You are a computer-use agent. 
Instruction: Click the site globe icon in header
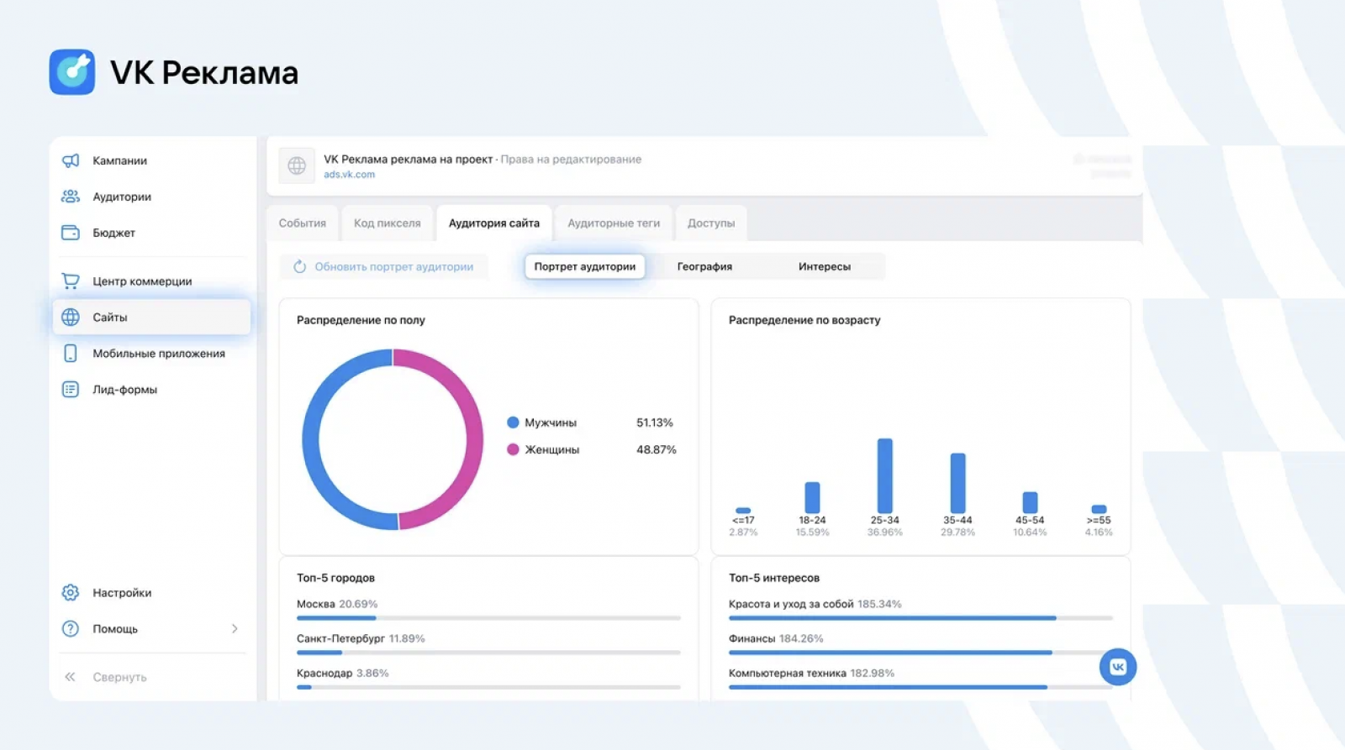pos(297,166)
